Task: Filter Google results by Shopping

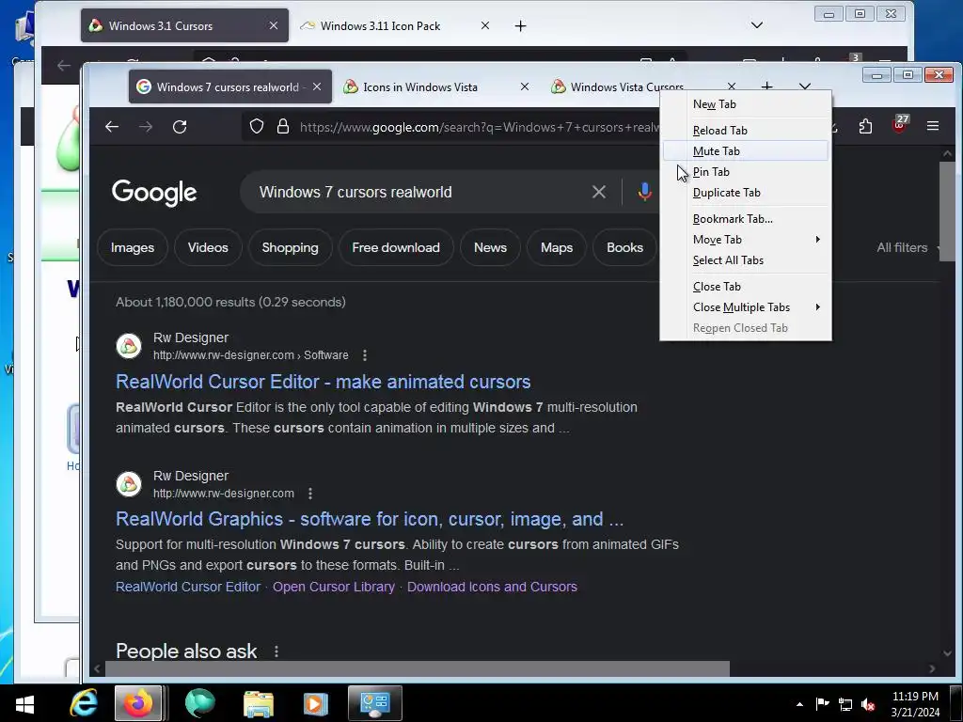Action: click(x=290, y=247)
